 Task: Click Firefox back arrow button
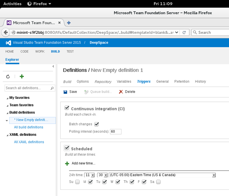coord(6,33)
